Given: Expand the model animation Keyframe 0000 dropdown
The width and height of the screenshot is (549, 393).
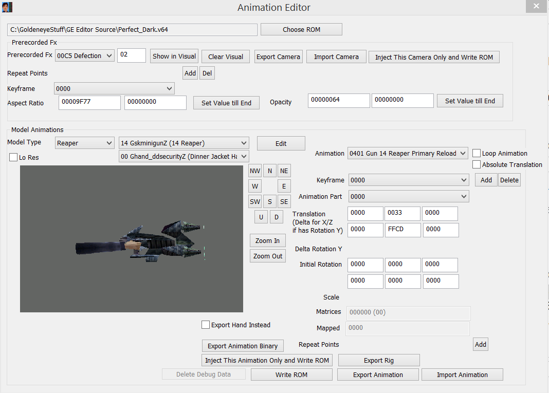Looking at the screenshot, I should pyautogui.click(x=409, y=180).
